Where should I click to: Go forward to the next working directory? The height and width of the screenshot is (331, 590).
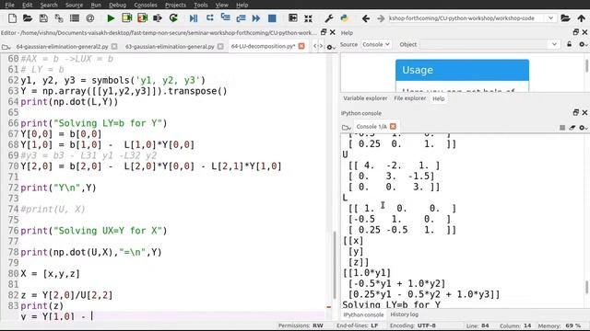pos(381,18)
